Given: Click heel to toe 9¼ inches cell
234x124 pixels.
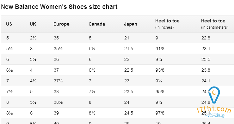Looking at the screenshot, I should pyautogui.click(x=159, y=59).
